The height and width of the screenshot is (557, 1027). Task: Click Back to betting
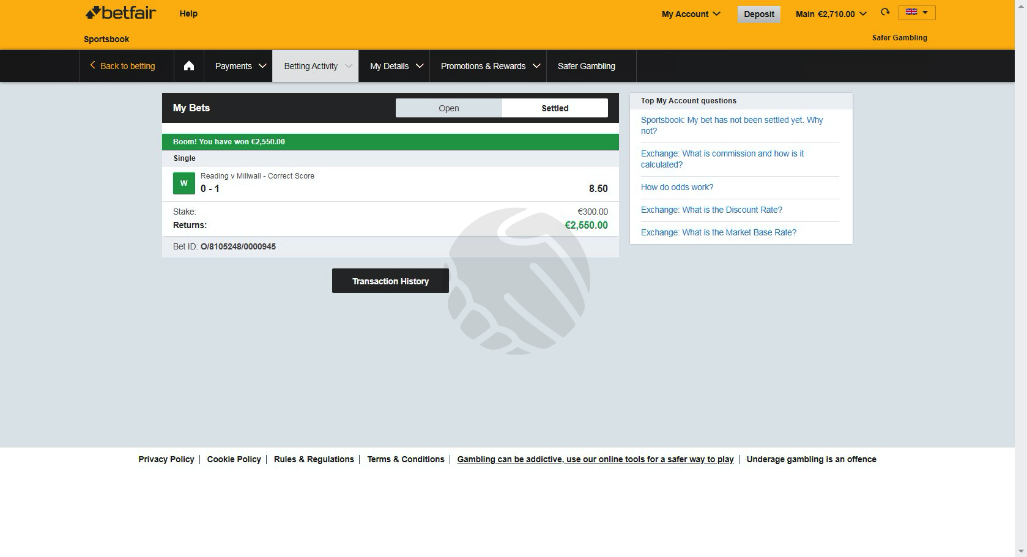tap(122, 66)
